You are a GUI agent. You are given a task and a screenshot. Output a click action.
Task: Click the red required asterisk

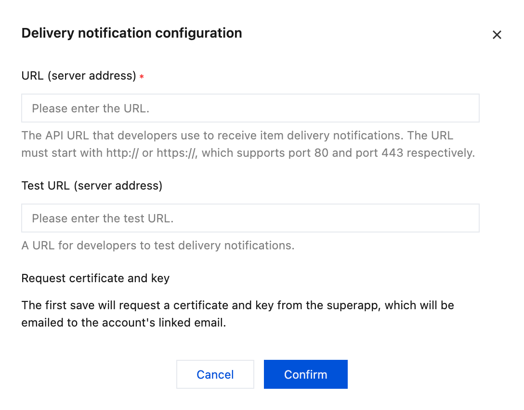point(142,77)
